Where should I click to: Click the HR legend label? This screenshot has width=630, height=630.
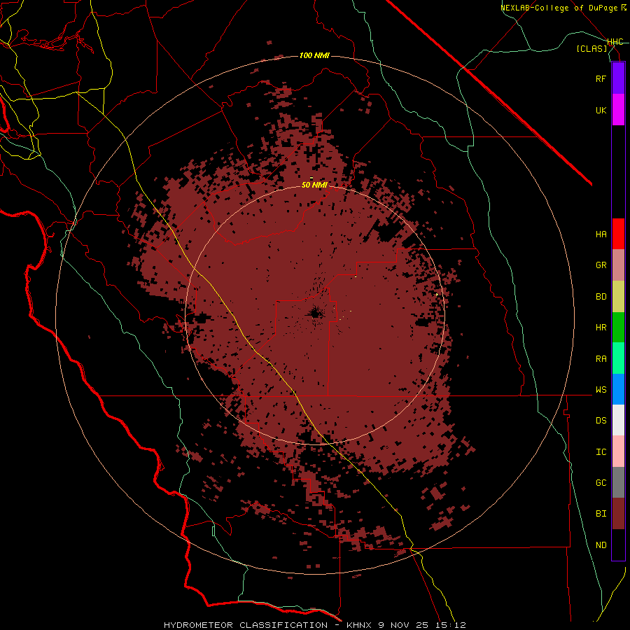[x=601, y=328]
